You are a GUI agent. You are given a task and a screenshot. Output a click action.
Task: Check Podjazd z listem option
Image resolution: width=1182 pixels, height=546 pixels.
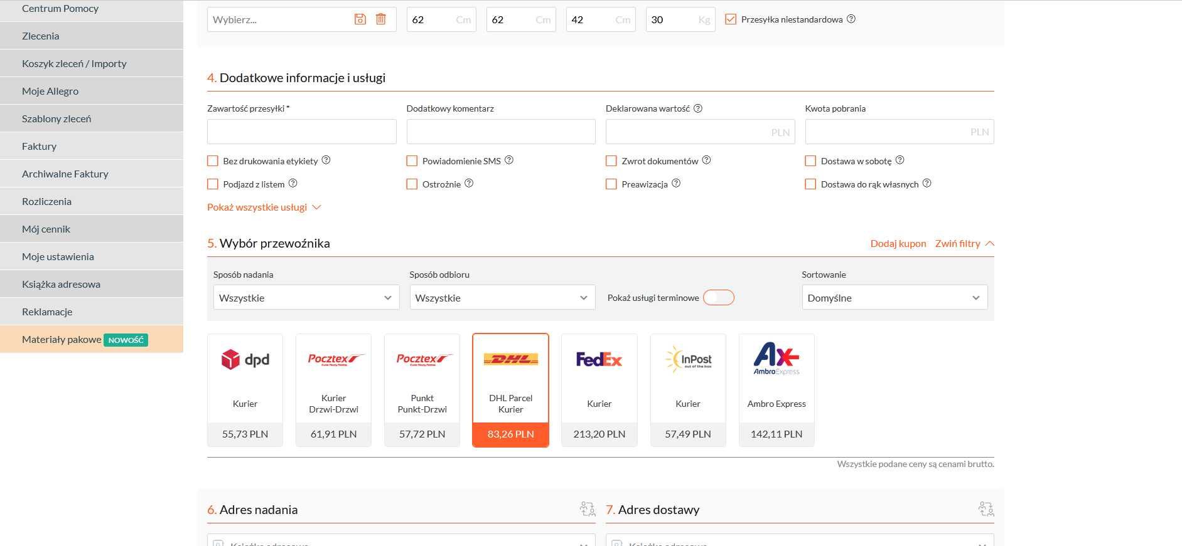[x=213, y=184]
